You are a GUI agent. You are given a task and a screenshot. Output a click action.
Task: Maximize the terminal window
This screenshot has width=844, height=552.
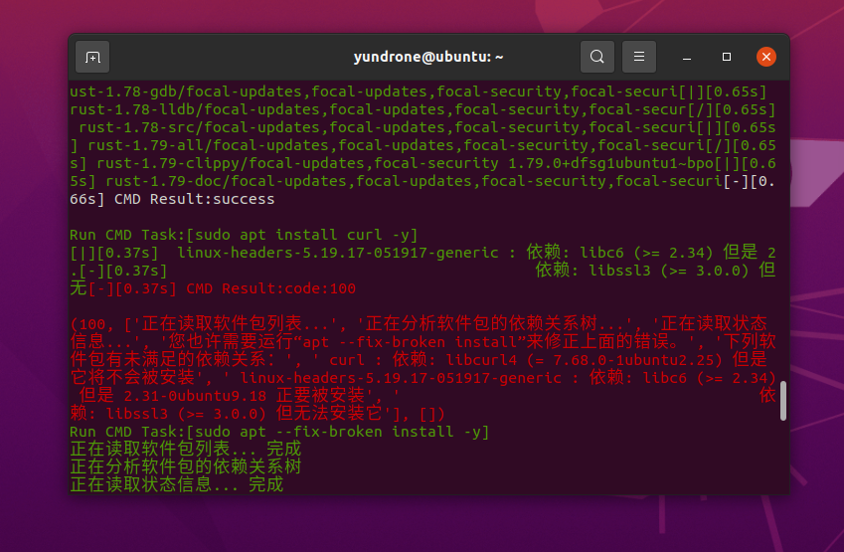pyautogui.click(x=727, y=57)
